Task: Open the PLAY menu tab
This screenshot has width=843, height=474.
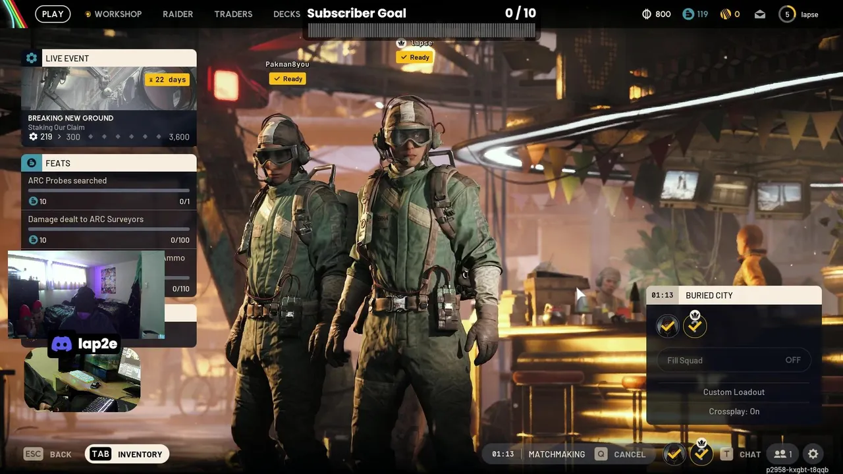Action: pyautogui.click(x=53, y=14)
